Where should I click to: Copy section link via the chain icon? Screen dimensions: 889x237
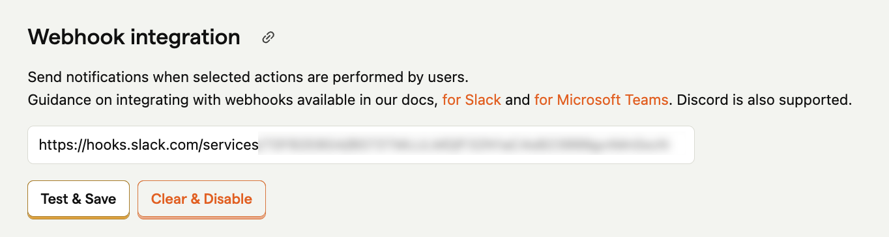(268, 37)
